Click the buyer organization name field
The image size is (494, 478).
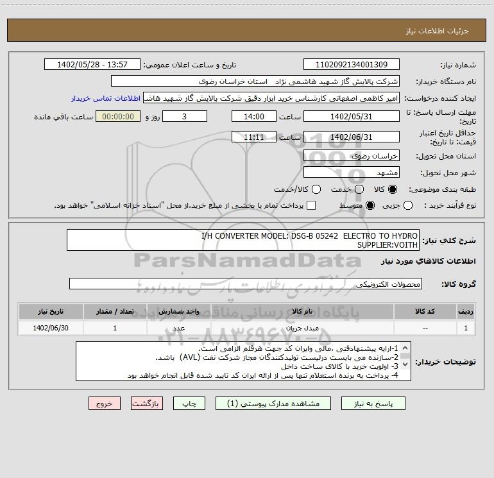click(255, 81)
